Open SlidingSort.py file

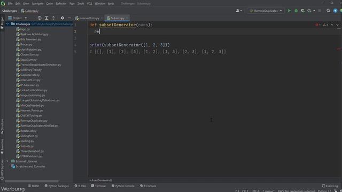[x=29, y=136]
